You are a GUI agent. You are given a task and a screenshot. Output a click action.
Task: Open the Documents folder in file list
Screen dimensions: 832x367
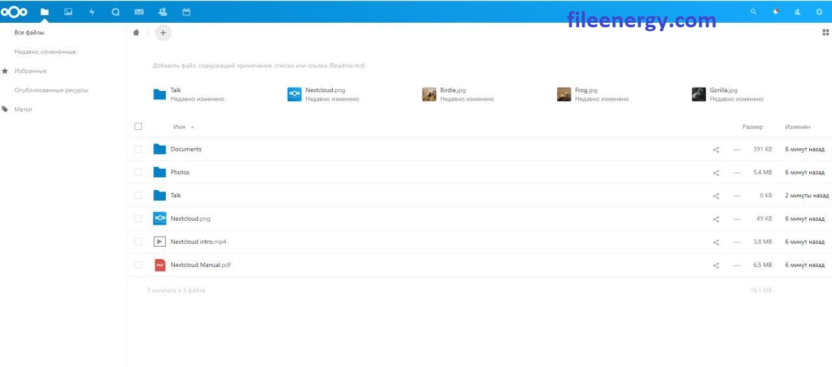(186, 149)
